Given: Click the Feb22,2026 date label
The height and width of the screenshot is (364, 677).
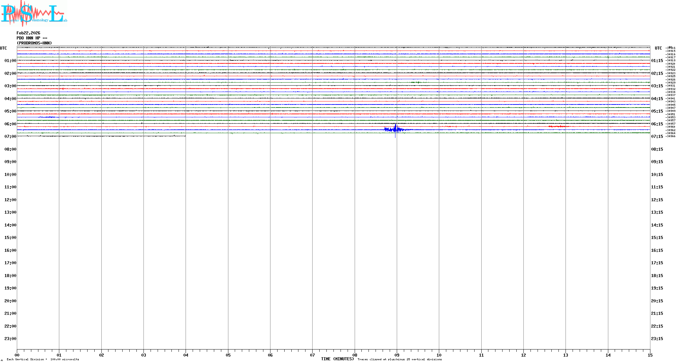Looking at the screenshot, I should click(28, 33).
